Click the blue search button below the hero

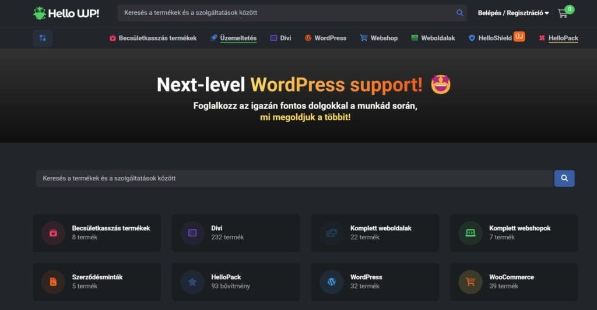[x=564, y=178]
